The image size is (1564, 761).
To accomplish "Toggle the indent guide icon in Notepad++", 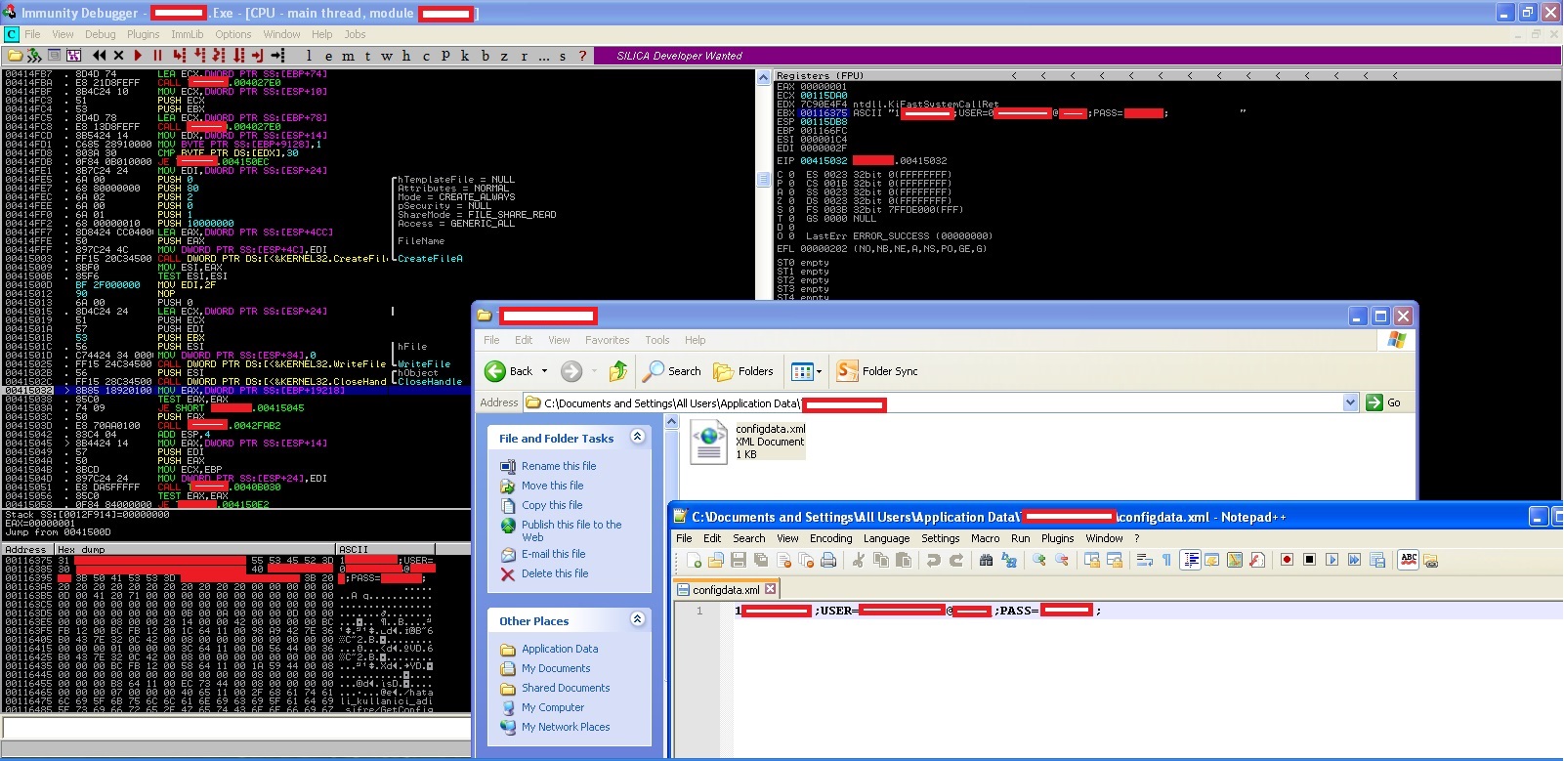I will pyautogui.click(x=1190, y=560).
